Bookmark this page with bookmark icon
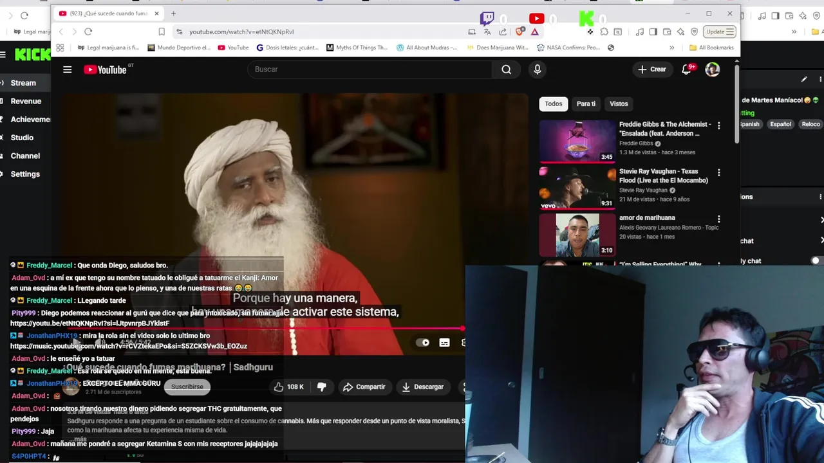The height and width of the screenshot is (463, 824). coord(162,32)
